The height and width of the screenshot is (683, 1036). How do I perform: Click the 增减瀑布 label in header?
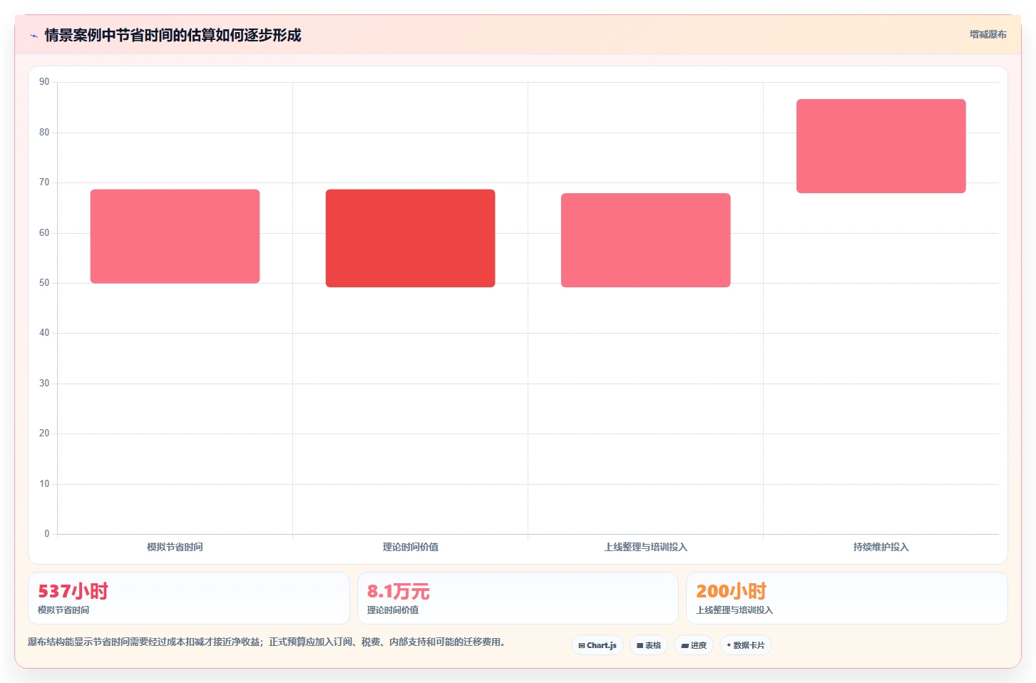pyautogui.click(x=988, y=34)
